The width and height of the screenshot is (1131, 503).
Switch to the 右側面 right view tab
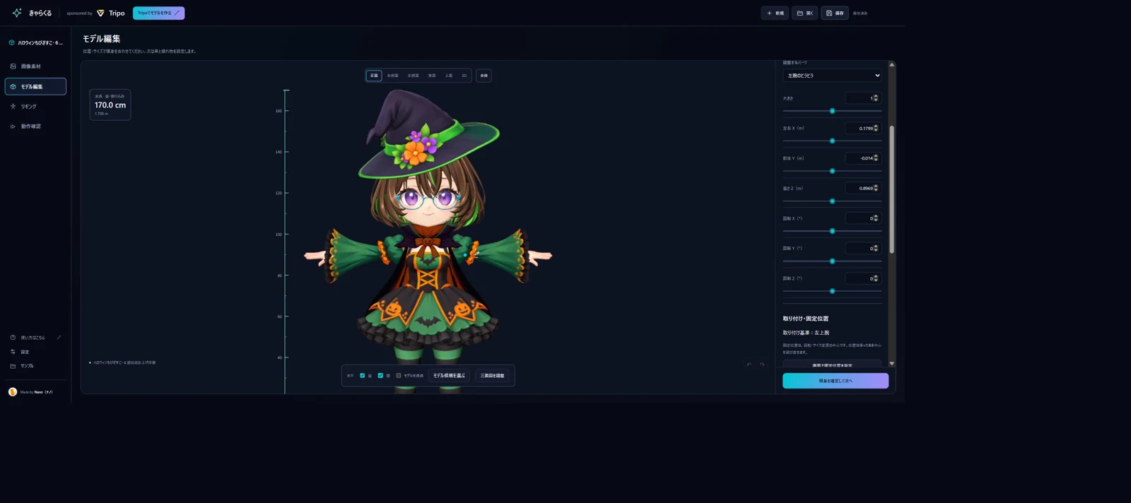coord(392,75)
